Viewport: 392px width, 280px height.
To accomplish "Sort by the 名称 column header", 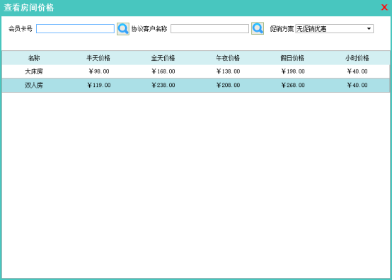I will point(34,58).
